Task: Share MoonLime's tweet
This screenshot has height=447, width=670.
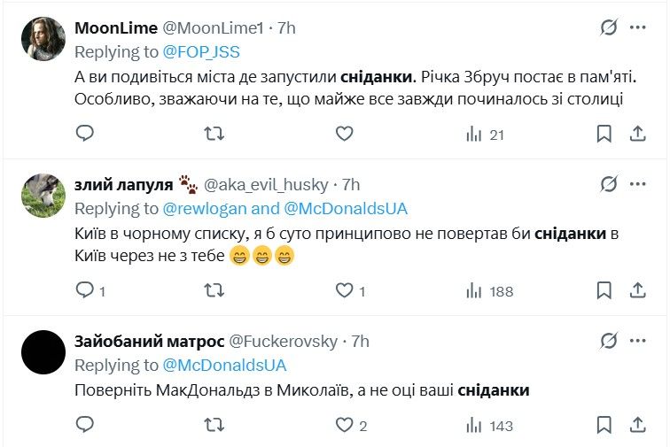Action: (637, 134)
